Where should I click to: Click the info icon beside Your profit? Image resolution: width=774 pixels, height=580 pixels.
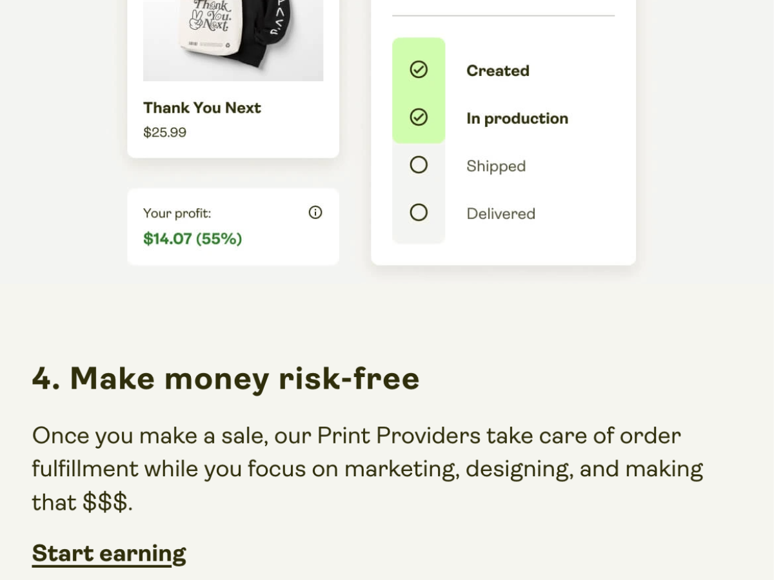pyautogui.click(x=315, y=213)
